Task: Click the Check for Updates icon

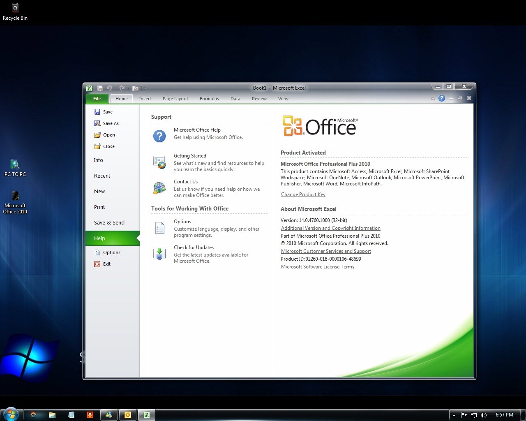Action: (x=159, y=254)
